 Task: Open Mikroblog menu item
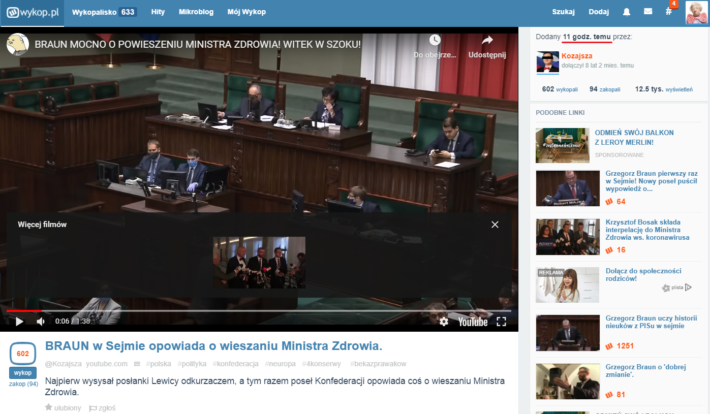(x=196, y=12)
